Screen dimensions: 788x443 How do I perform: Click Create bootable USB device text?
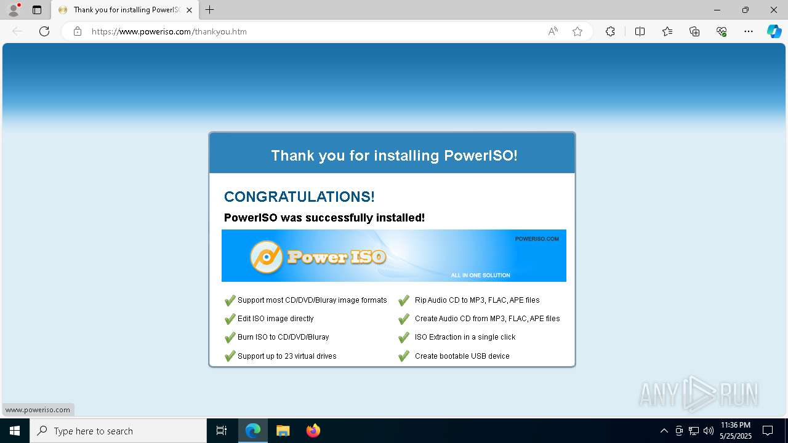click(x=462, y=356)
